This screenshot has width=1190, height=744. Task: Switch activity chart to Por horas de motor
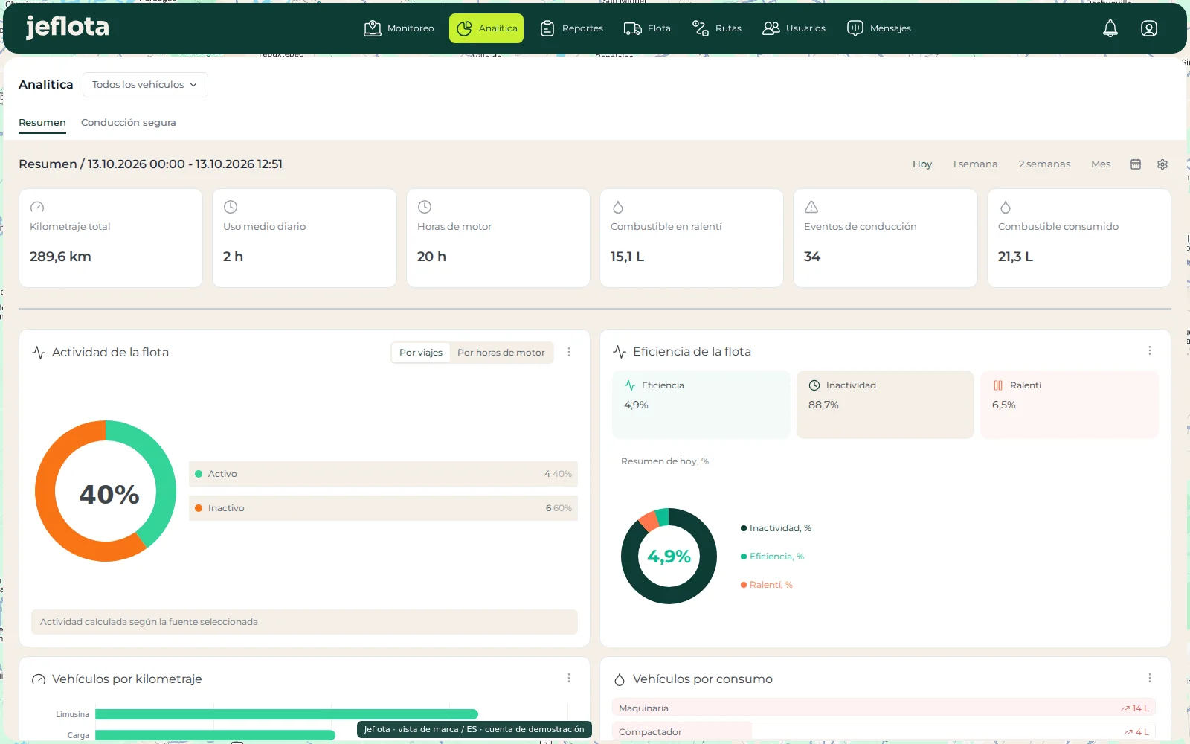pyautogui.click(x=501, y=353)
